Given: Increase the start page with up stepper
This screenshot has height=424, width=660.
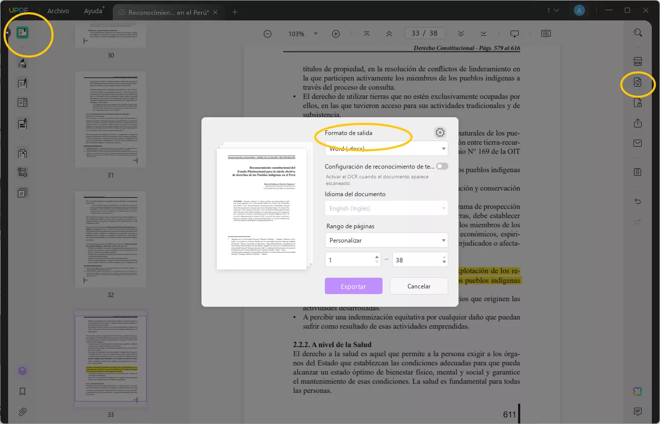Looking at the screenshot, I should [x=377, y=257].
